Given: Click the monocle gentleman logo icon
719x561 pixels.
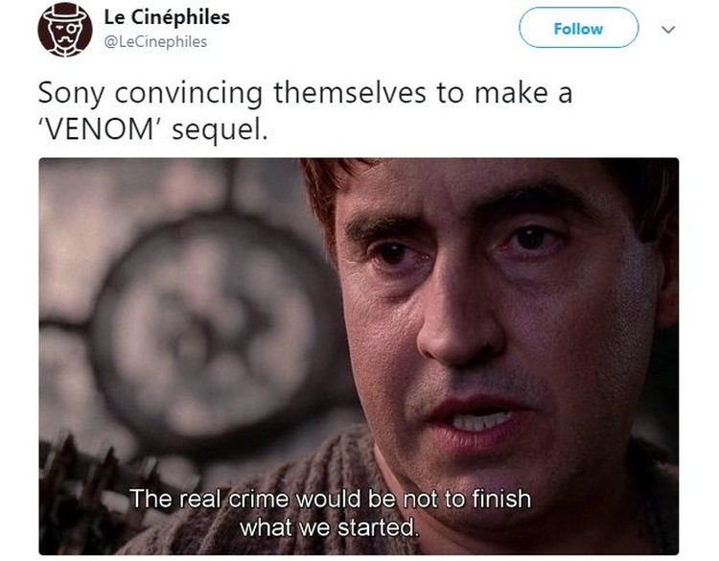Looking at the screenshot, I should [x=64, y=30].
